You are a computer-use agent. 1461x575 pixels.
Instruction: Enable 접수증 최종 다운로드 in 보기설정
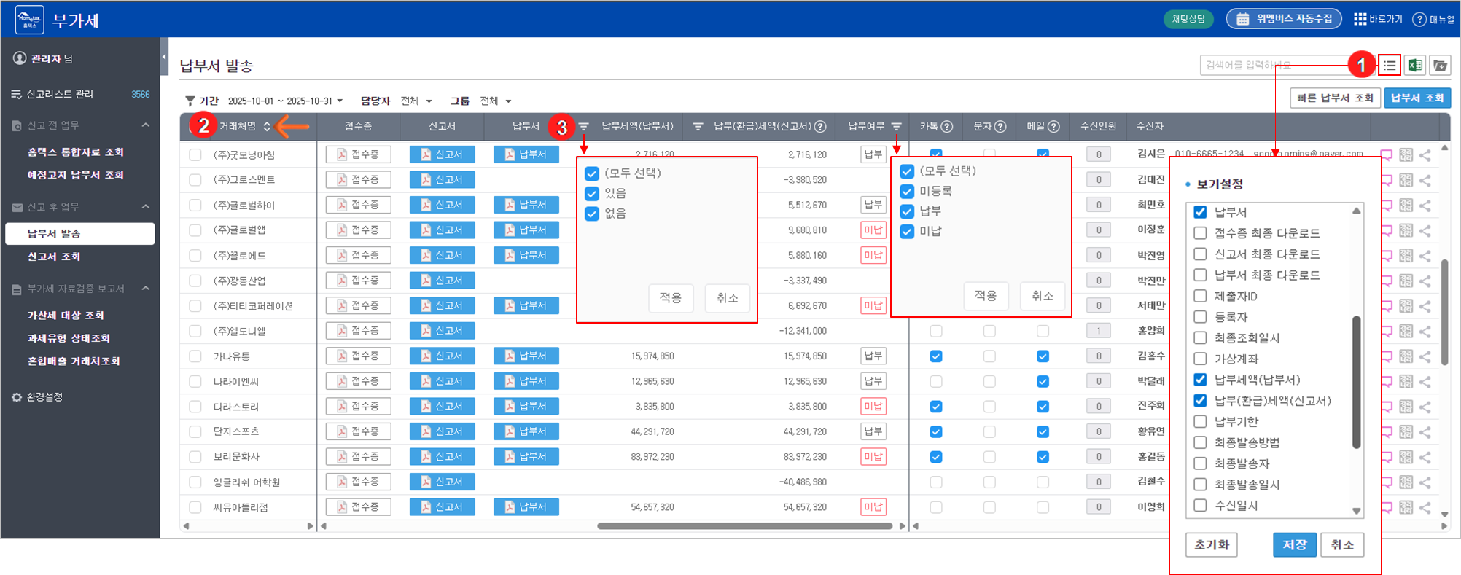1200,233
